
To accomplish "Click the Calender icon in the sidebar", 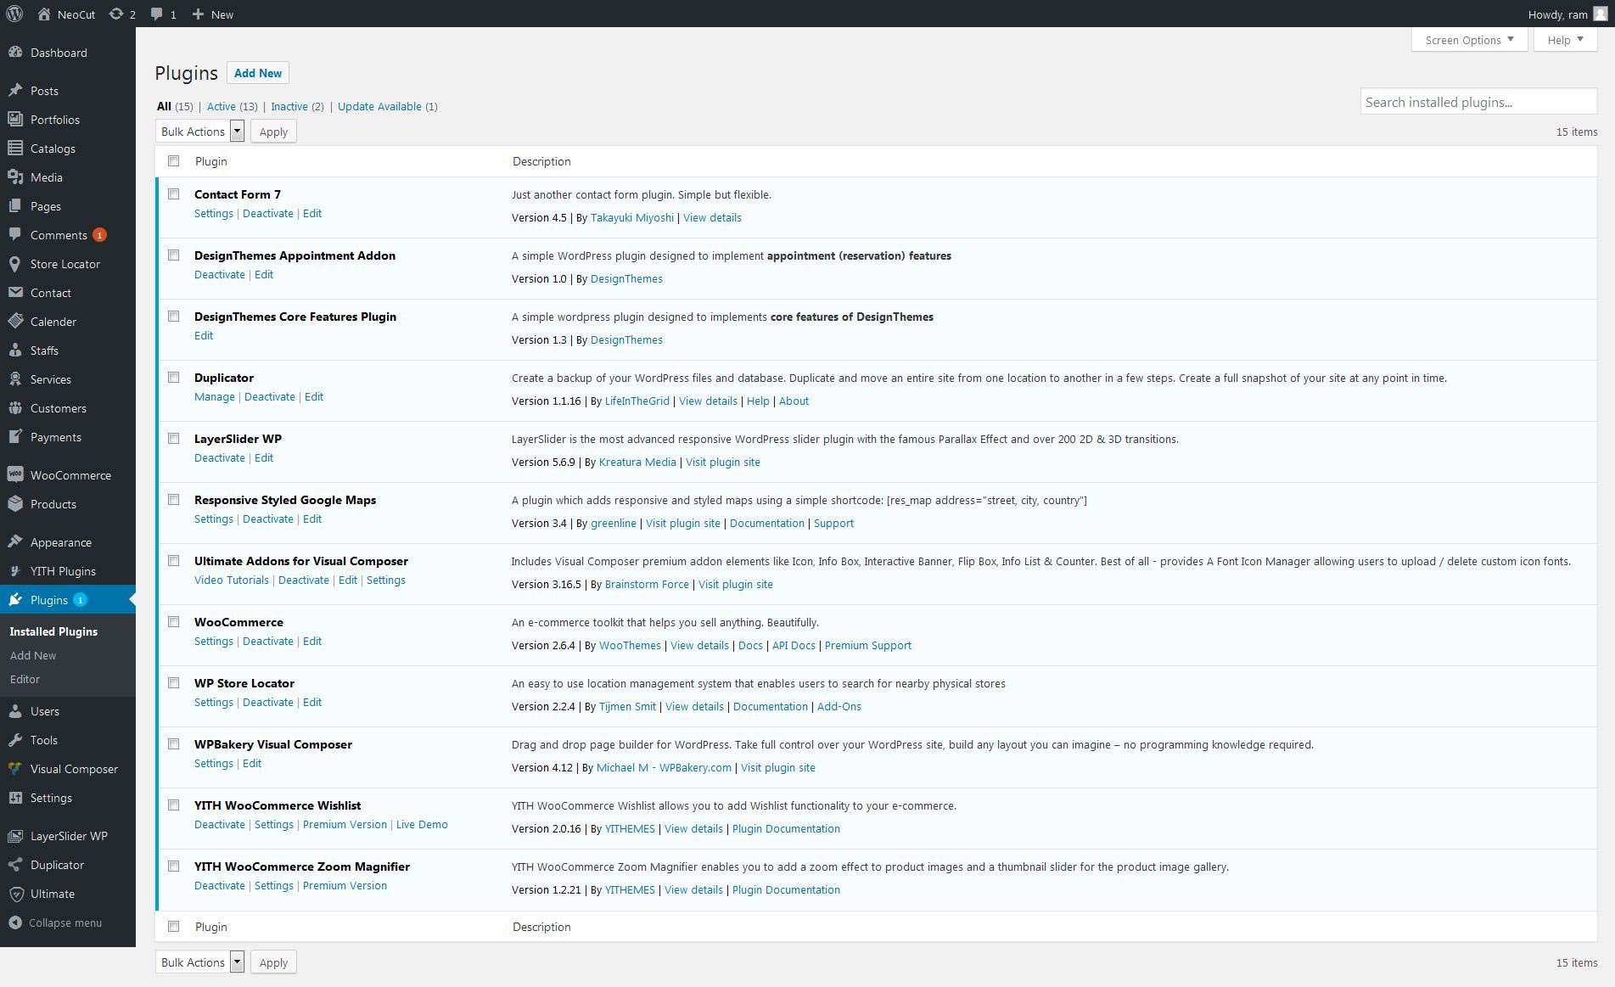I will [x=14, y=322].
